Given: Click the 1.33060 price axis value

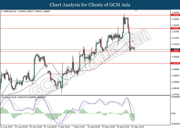Looking at the screenshot, I should click(x=175, y=13).
